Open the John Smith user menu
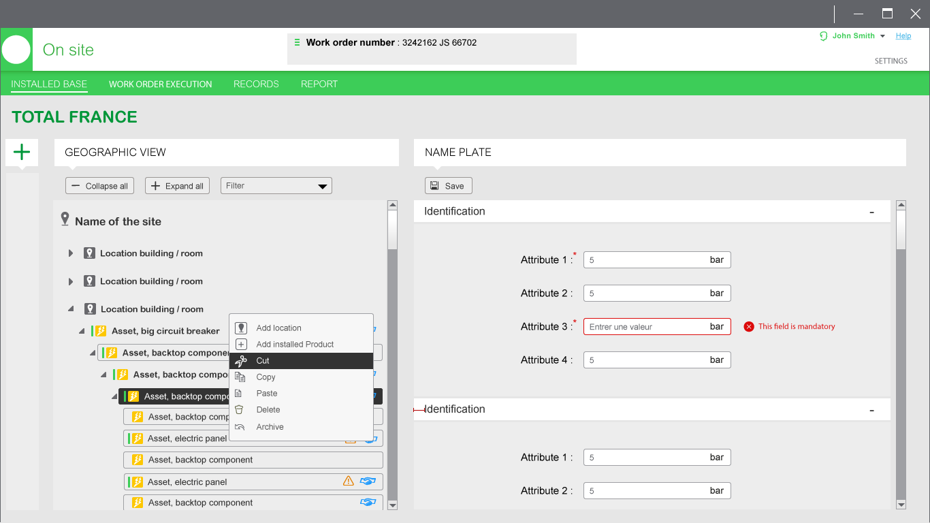Viewport: 930px width, 523px height. [854, 36]
